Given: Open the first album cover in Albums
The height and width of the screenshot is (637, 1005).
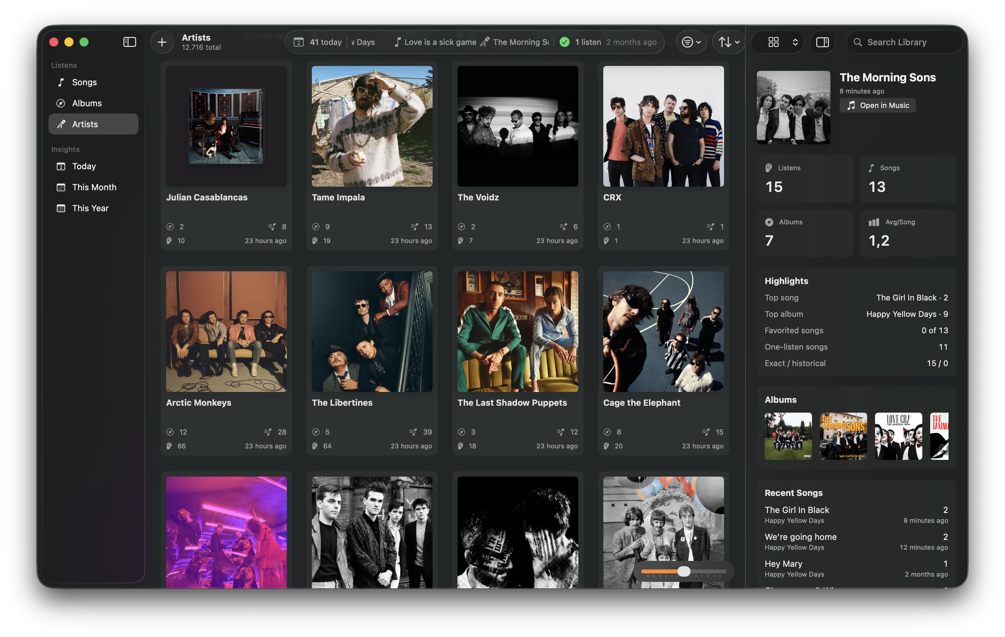Looking at the screenshot, I should [x=788, y=436].
